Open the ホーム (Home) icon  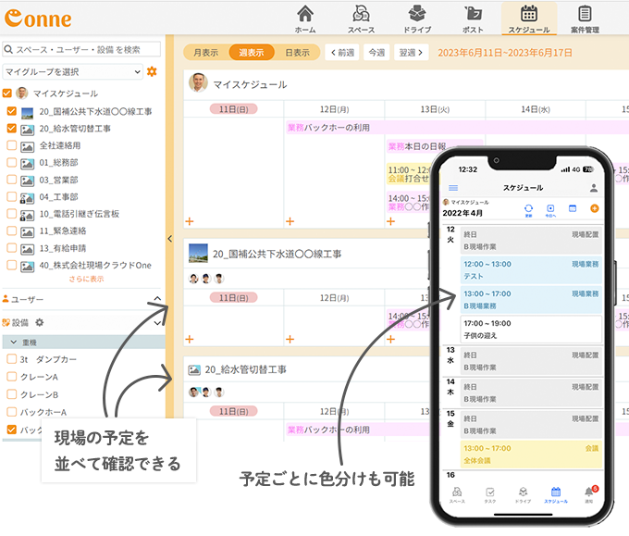click(x=305, y=14)
